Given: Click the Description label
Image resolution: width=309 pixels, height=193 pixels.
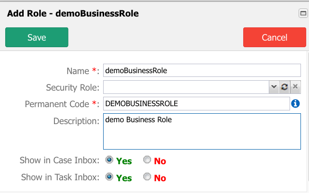Looking at the screenshot, I should 76,121.
